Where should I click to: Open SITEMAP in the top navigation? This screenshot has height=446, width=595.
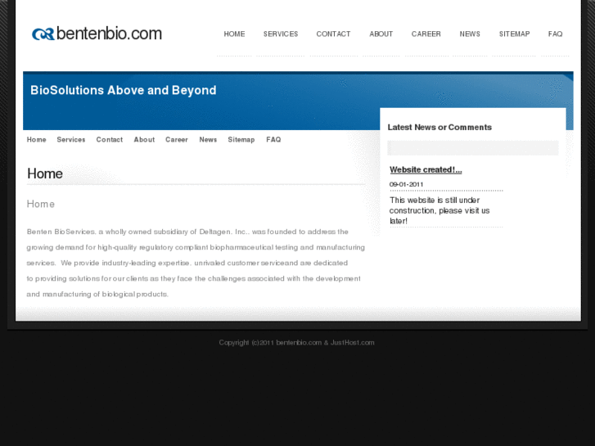[514, 34]
